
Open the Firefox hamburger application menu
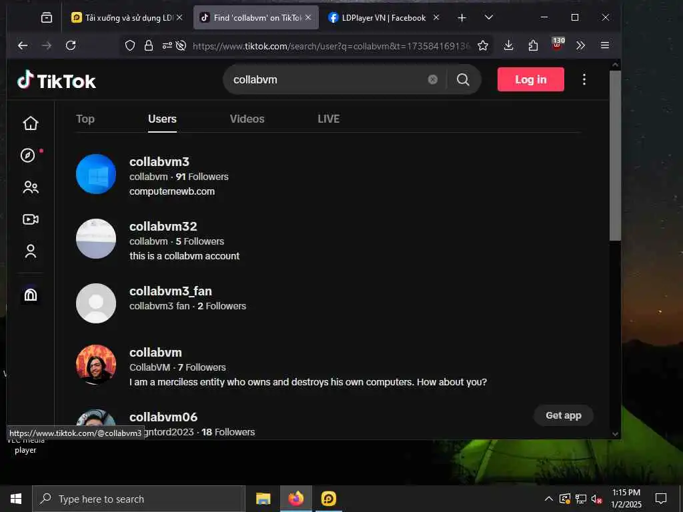(x=604, y=45)
